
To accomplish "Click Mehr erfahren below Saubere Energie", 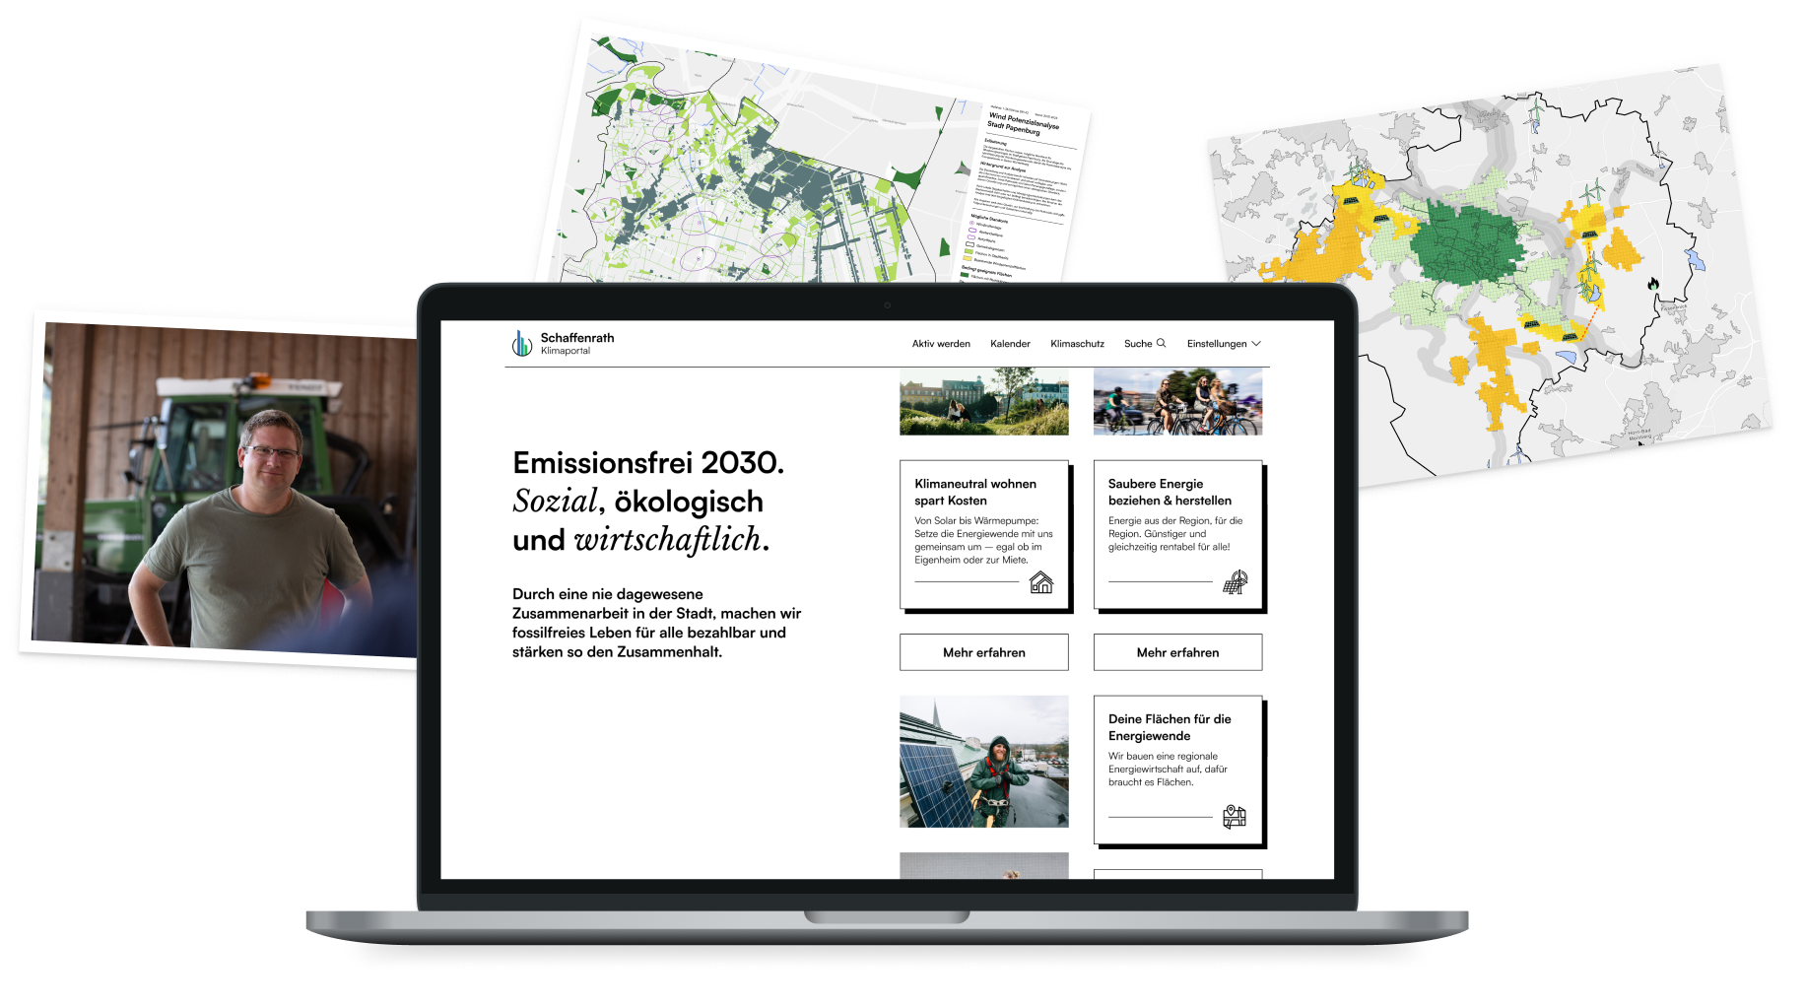I will [x=1177, y=652].
